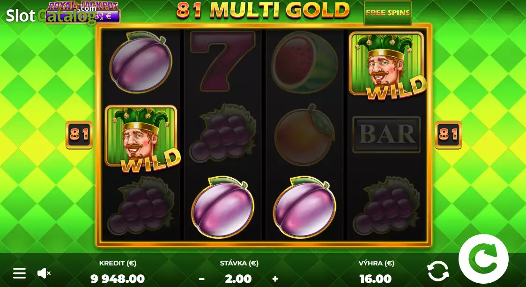
Task: Click the Kredit balance 9 948.00
Action: (118, 279)
